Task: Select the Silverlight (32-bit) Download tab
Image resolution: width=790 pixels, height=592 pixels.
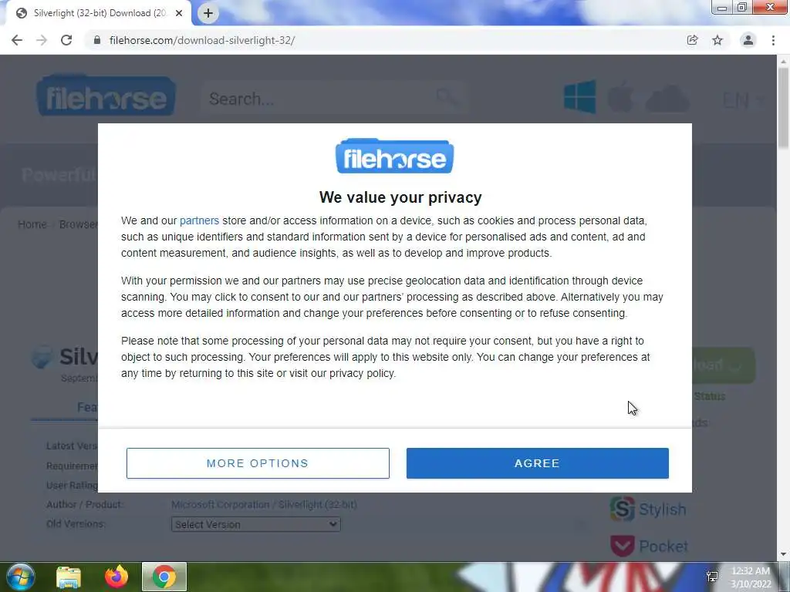Action: pos(100,13)
